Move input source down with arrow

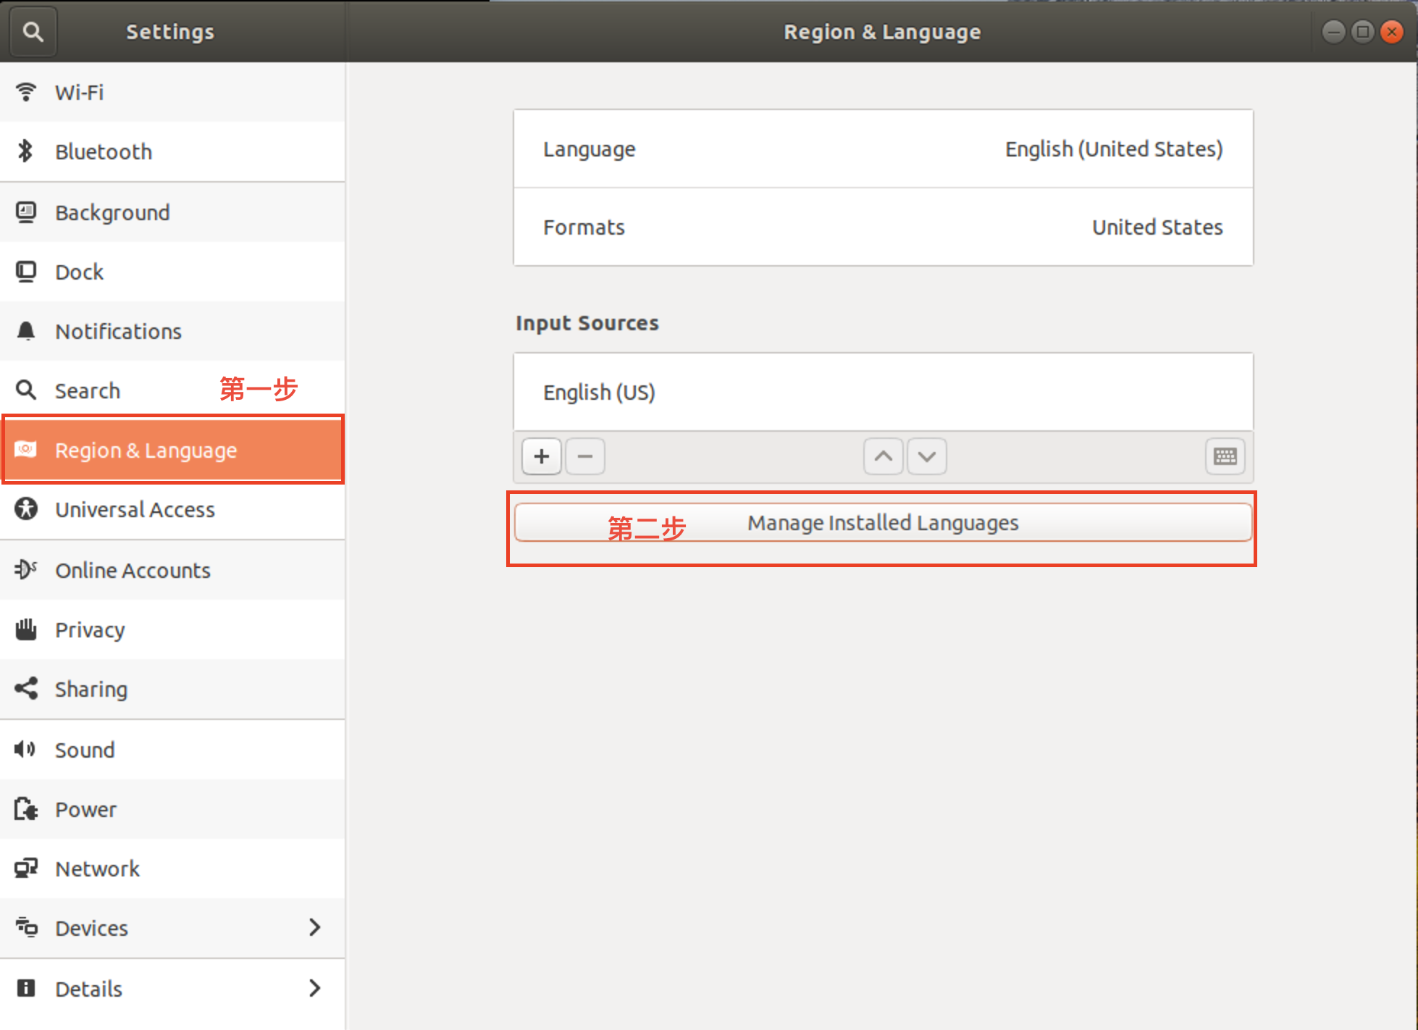tap(926, 456)
